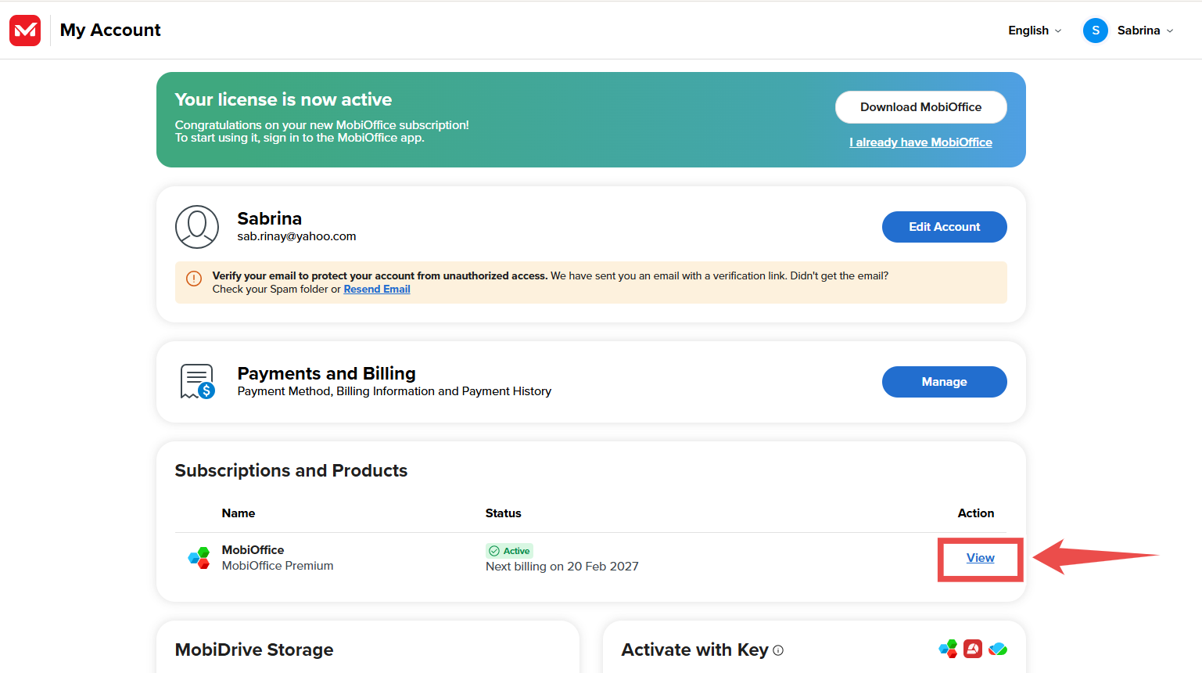This screenshot has height=673, width=1202.
Task: Click the MobiDrive icon in Activate with Key card
Action: pos(998,649)
